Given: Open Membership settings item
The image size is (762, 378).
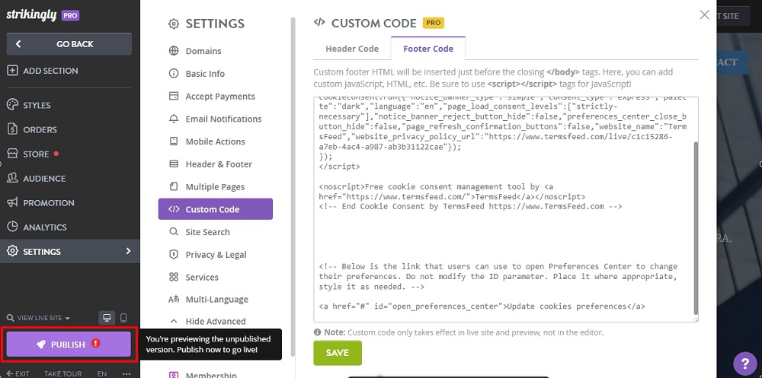Looking at the screenshot, I should 211,375.
